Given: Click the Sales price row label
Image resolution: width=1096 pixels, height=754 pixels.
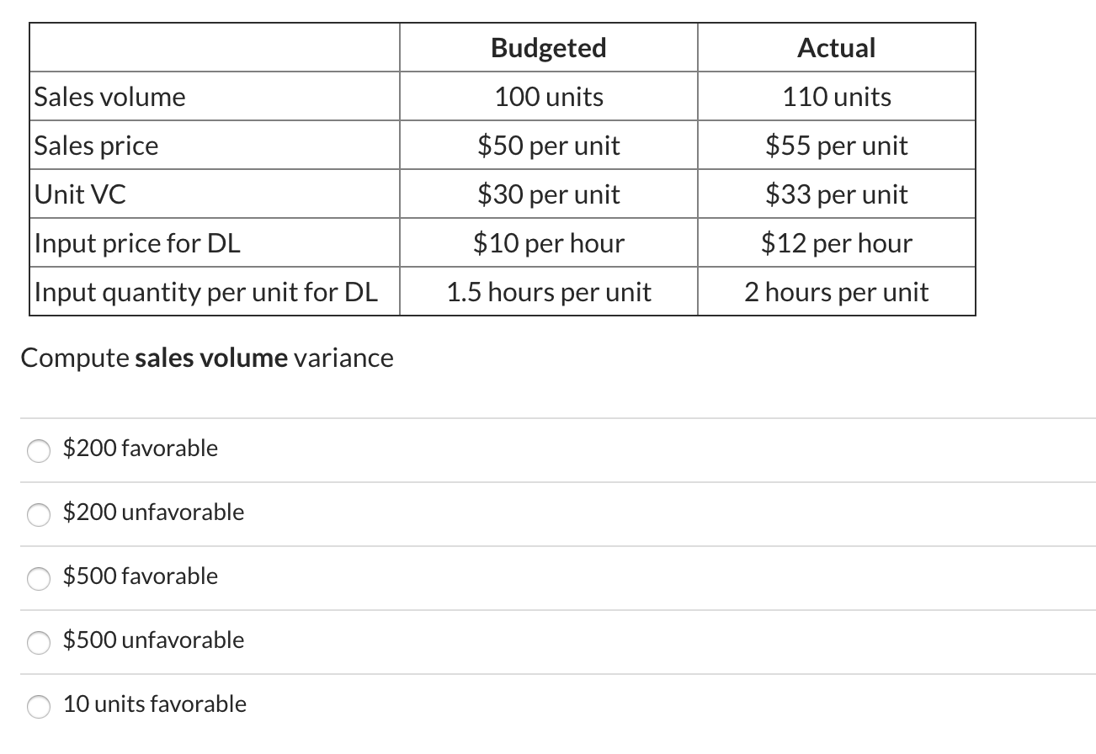Looking at the screenshot, I should (x=95, y=145).
